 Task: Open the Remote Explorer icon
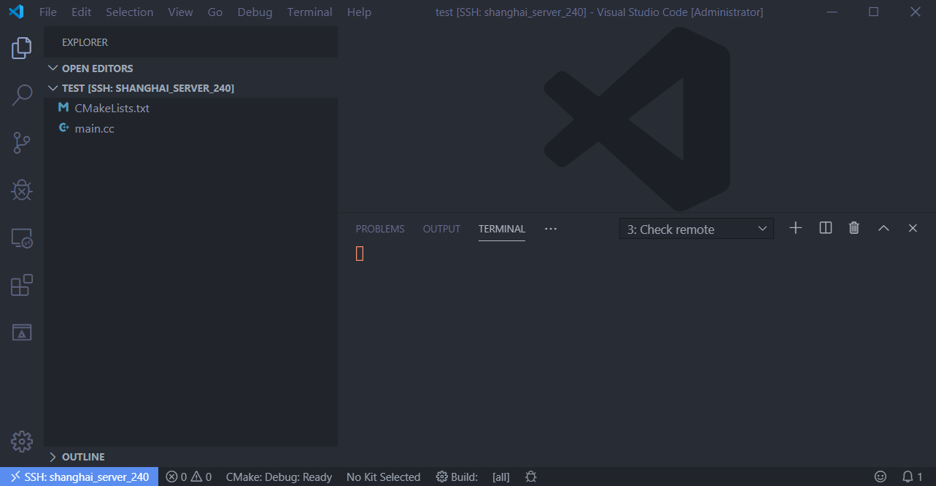[x=22, y=238]
